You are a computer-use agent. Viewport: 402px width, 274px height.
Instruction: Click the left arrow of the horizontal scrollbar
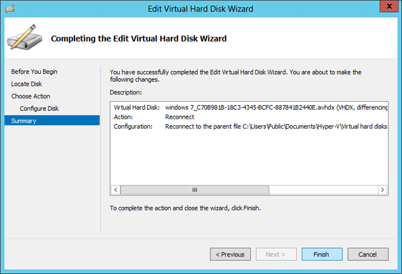point(117,190)
